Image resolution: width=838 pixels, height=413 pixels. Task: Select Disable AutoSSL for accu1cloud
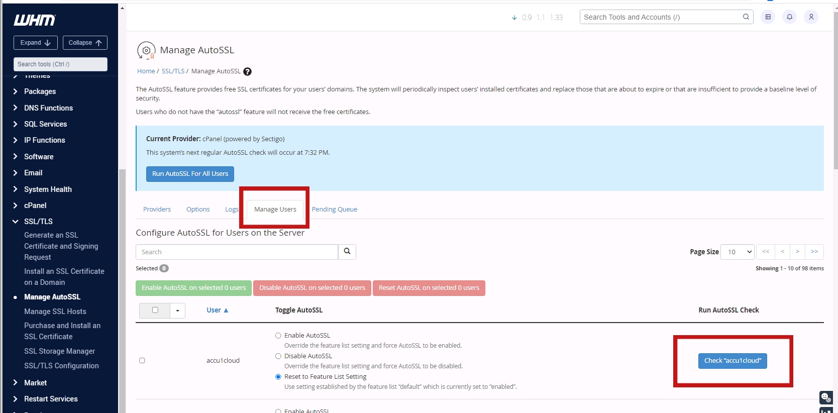278,356
